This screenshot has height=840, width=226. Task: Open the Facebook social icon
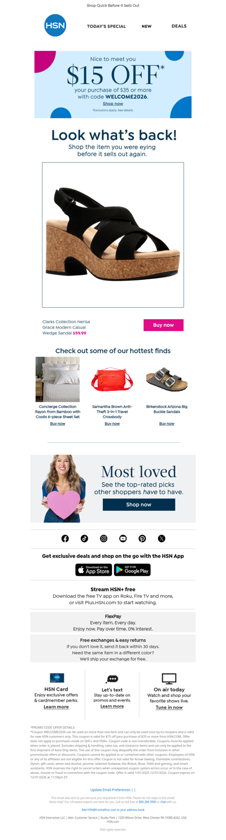point(65,538)
